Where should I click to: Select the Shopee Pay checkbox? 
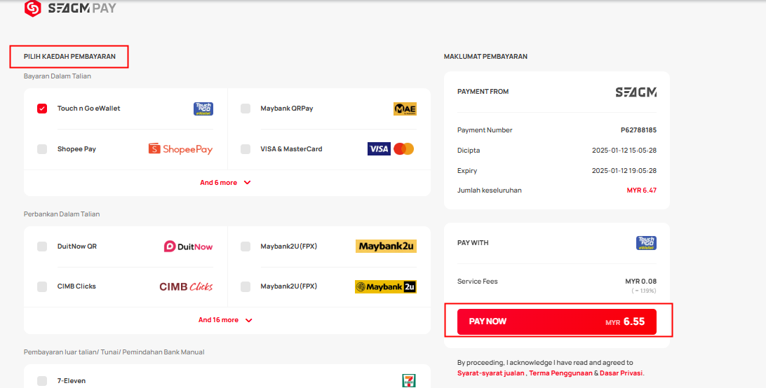(x=42, y=149)
